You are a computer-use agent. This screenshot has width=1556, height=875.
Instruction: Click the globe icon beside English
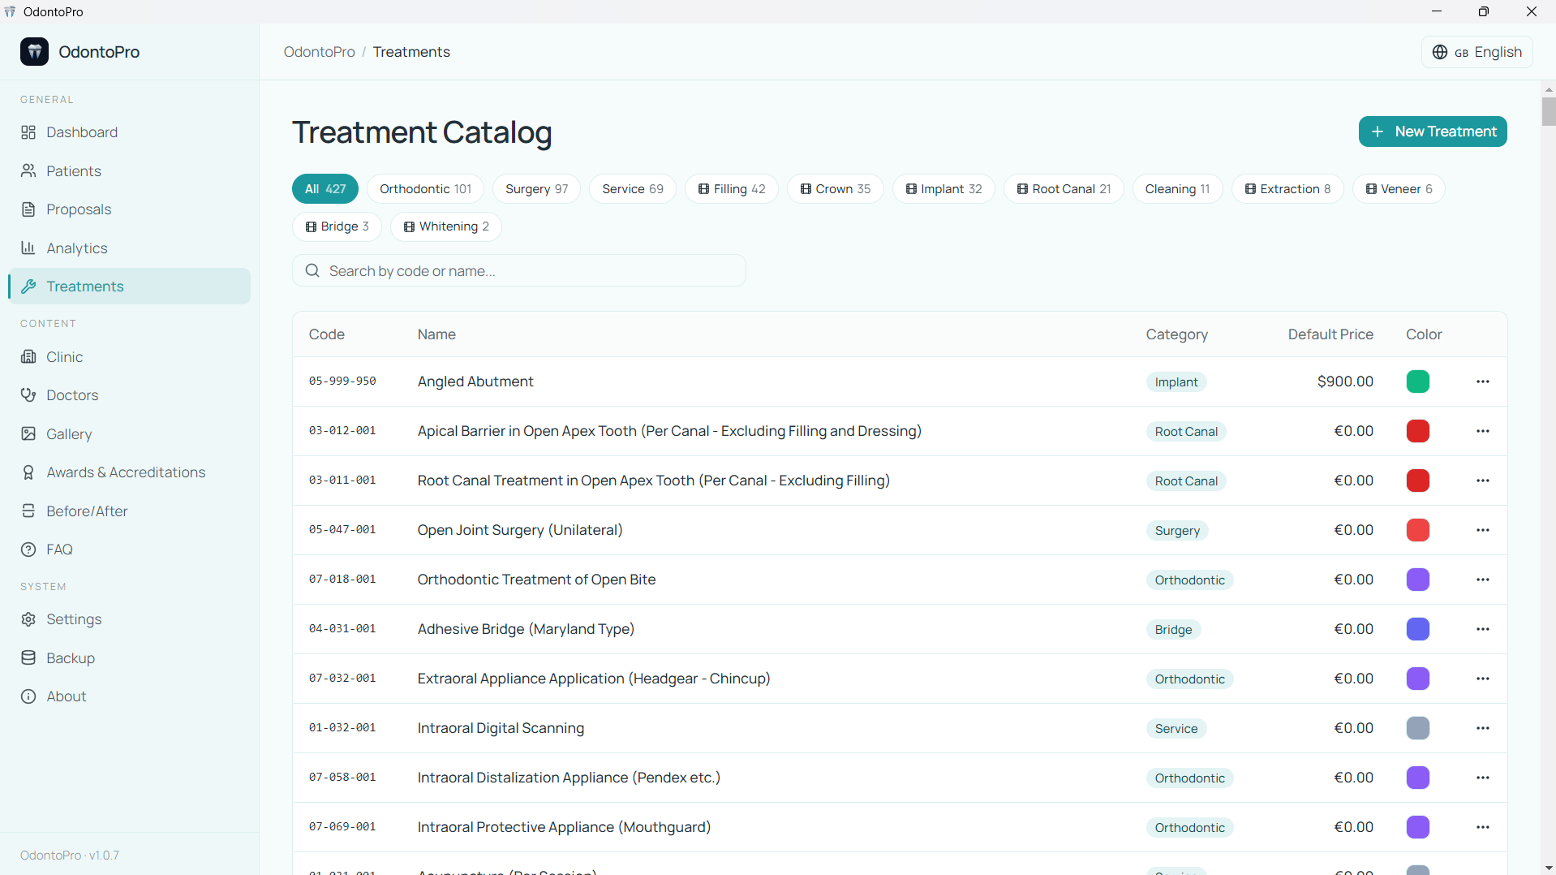[x=1440, y=52]
